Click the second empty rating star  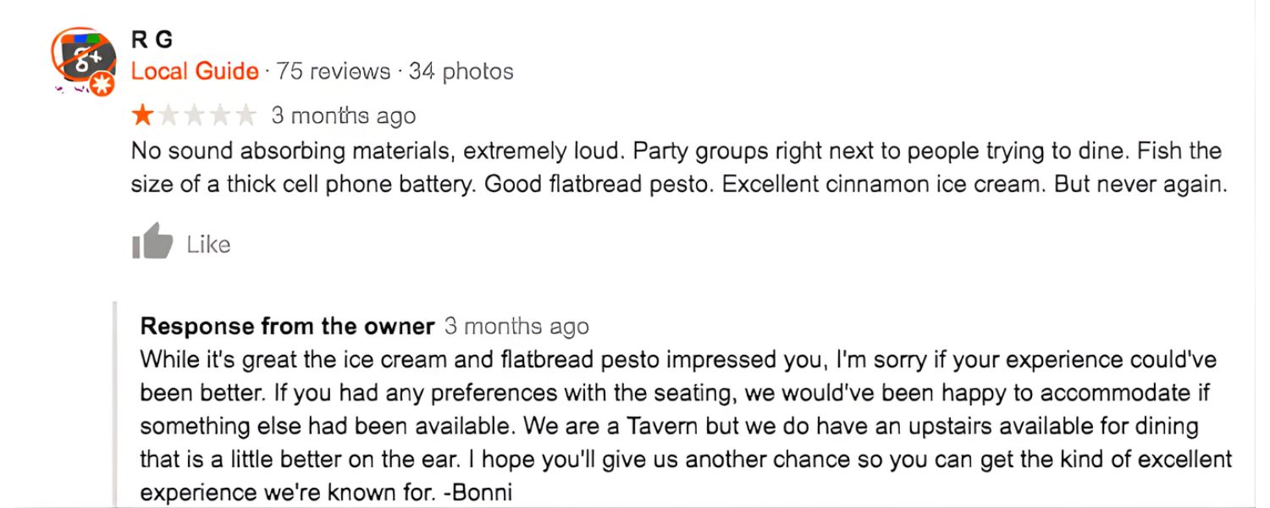tap(169, 114)
